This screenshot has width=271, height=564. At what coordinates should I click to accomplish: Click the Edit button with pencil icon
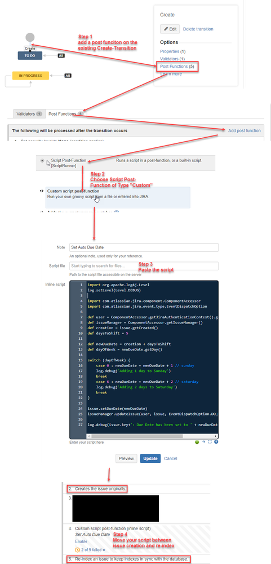click(170, 29)
